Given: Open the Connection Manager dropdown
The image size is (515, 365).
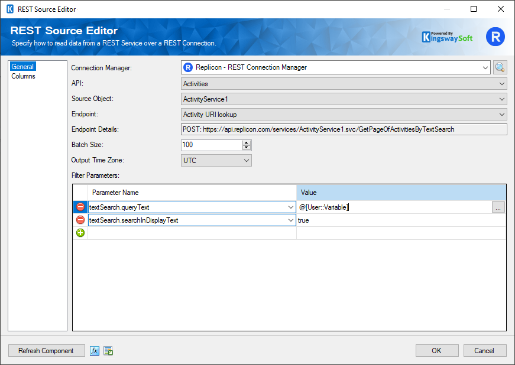Looking at the screenshot, I should [x=485, y=67].
